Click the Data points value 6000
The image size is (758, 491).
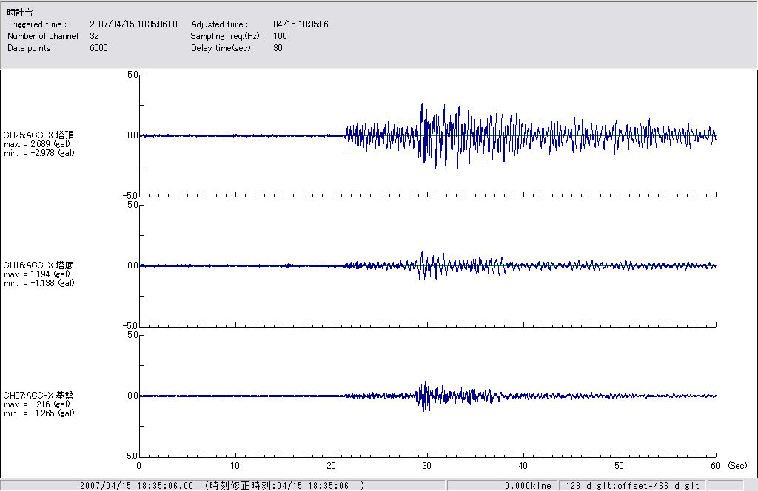click(x=98, y=48)
